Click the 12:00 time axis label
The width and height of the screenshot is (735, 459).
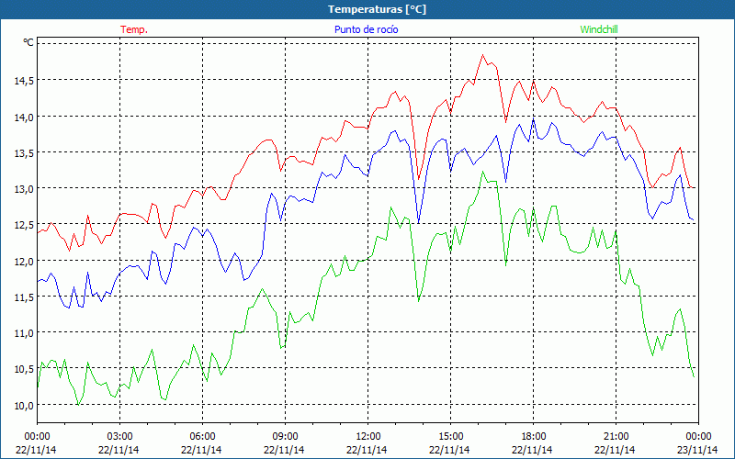tap(368, 437)
